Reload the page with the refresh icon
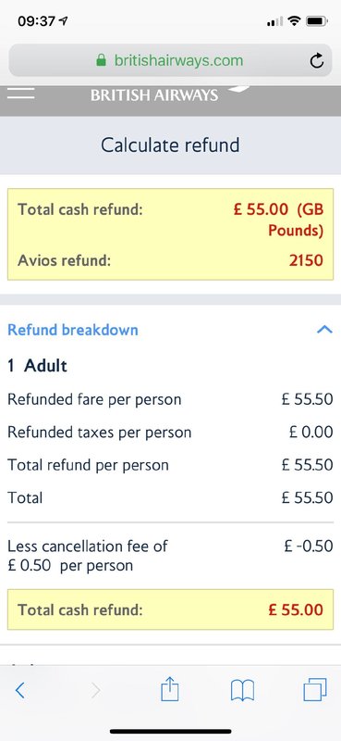 (316, 60)
